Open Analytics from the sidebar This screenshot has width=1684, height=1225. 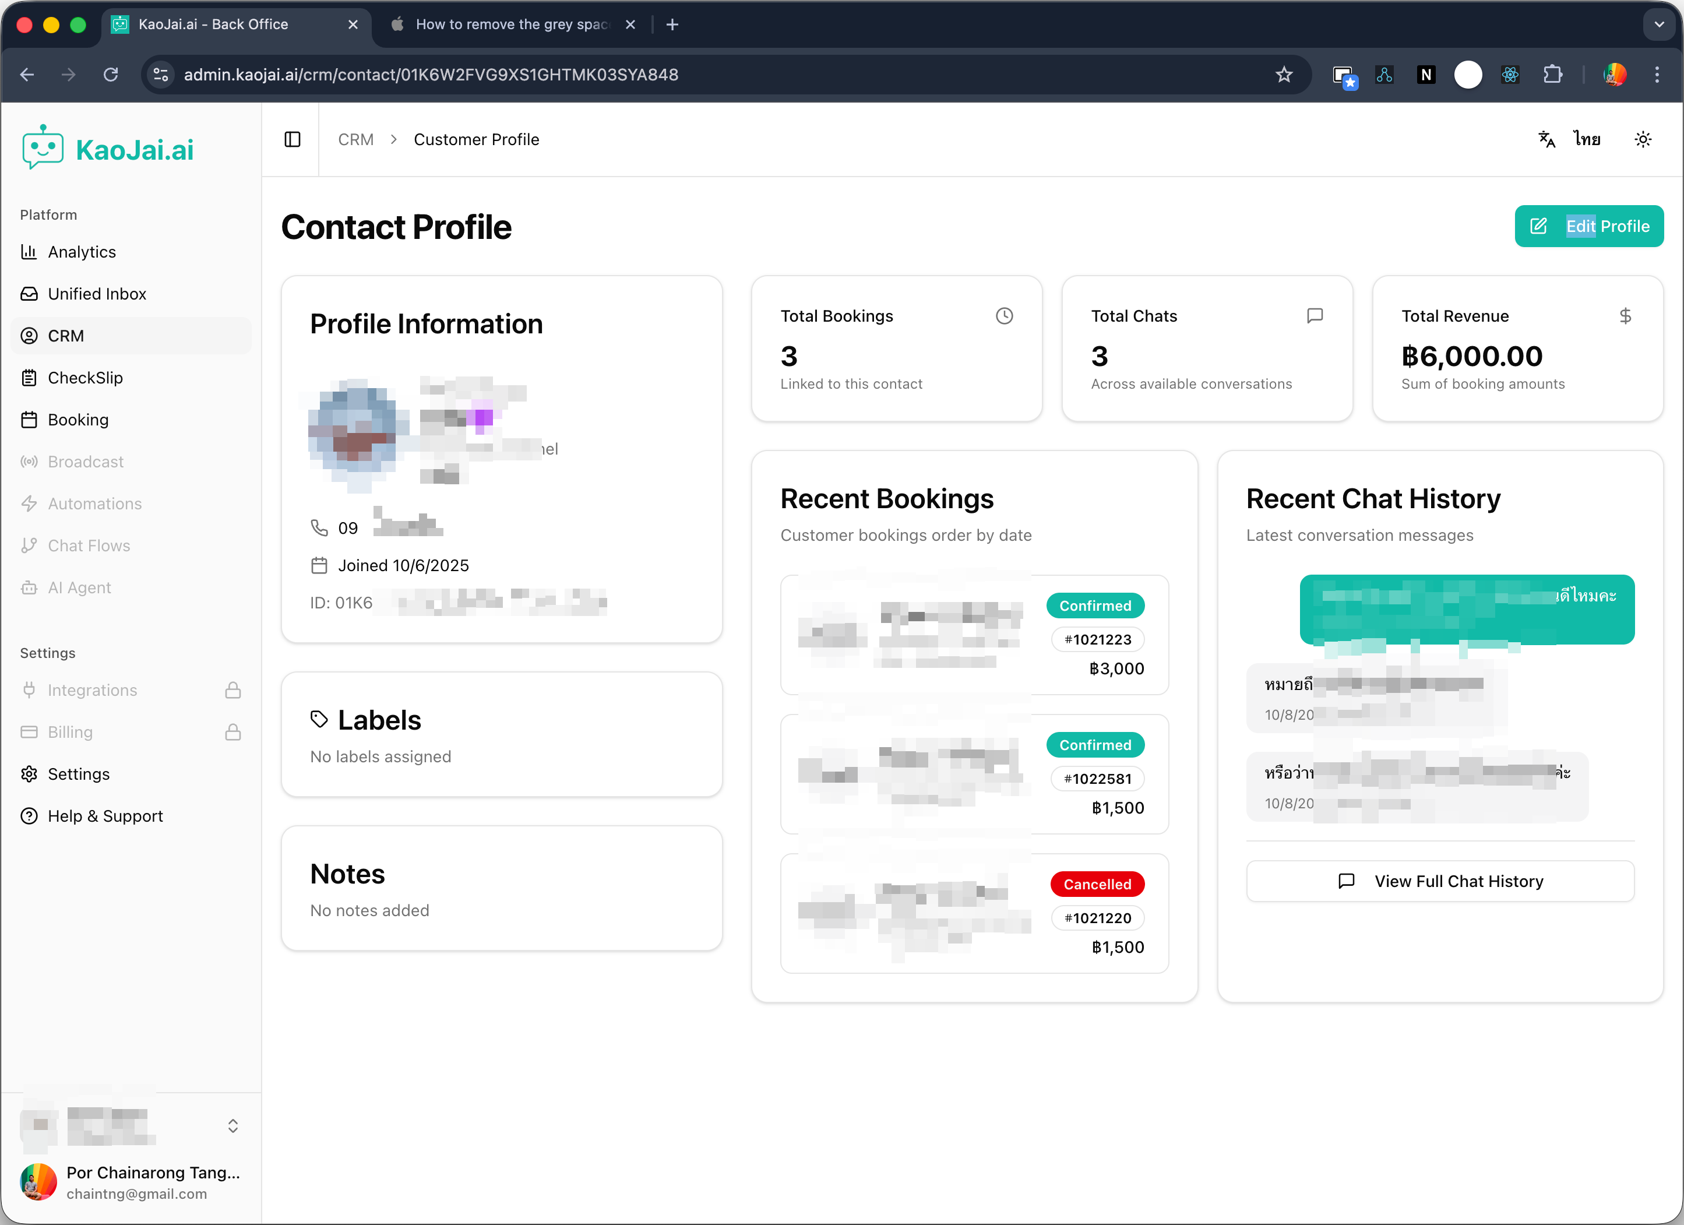pyautogui.click(x=82, y=252)
